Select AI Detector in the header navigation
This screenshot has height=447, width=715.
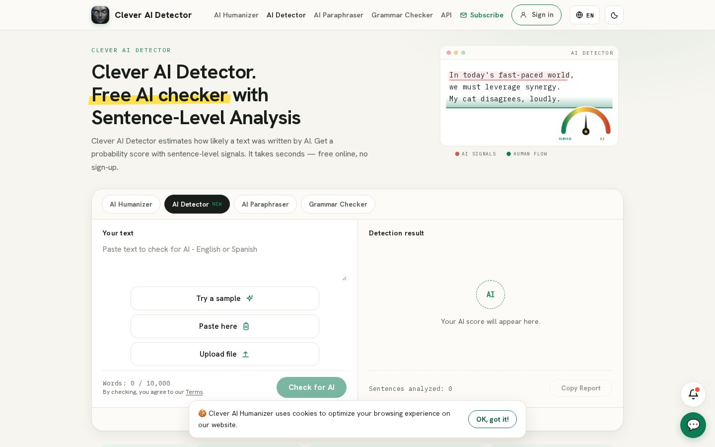pos(286,15)
